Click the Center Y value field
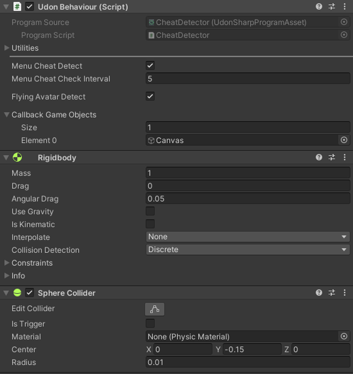Screen dimensions: 353x374 [252, 349]
